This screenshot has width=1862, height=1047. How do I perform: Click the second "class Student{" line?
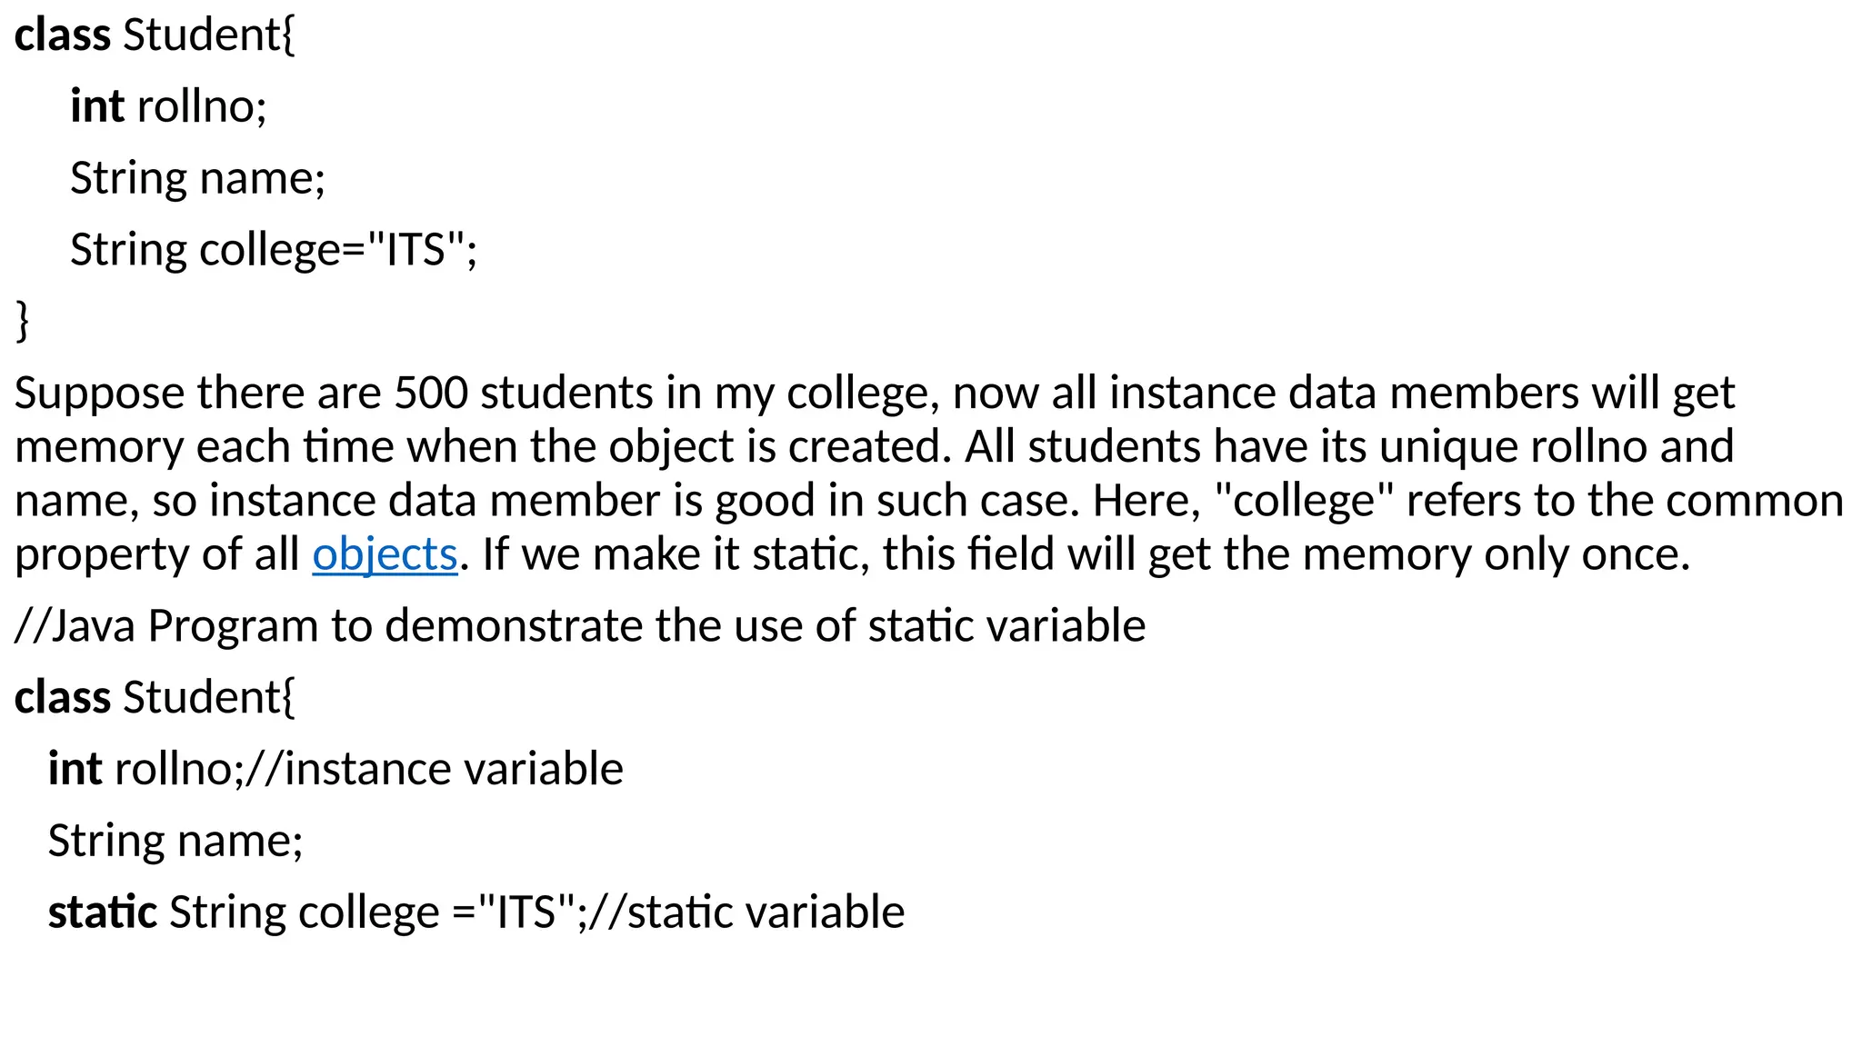click(x=155, y=697)
